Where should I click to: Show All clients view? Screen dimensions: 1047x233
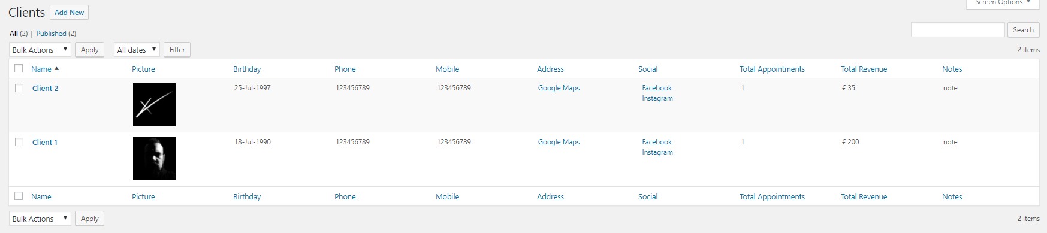(x=14, y=34)
